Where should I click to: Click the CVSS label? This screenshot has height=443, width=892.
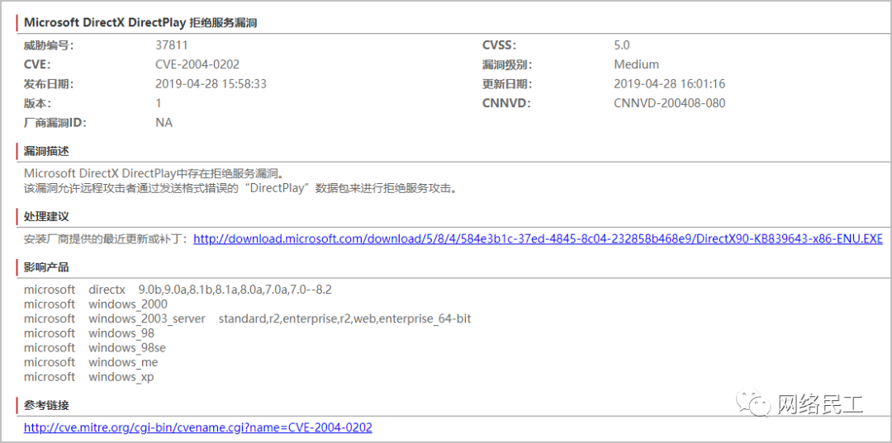tap(500, 45)
